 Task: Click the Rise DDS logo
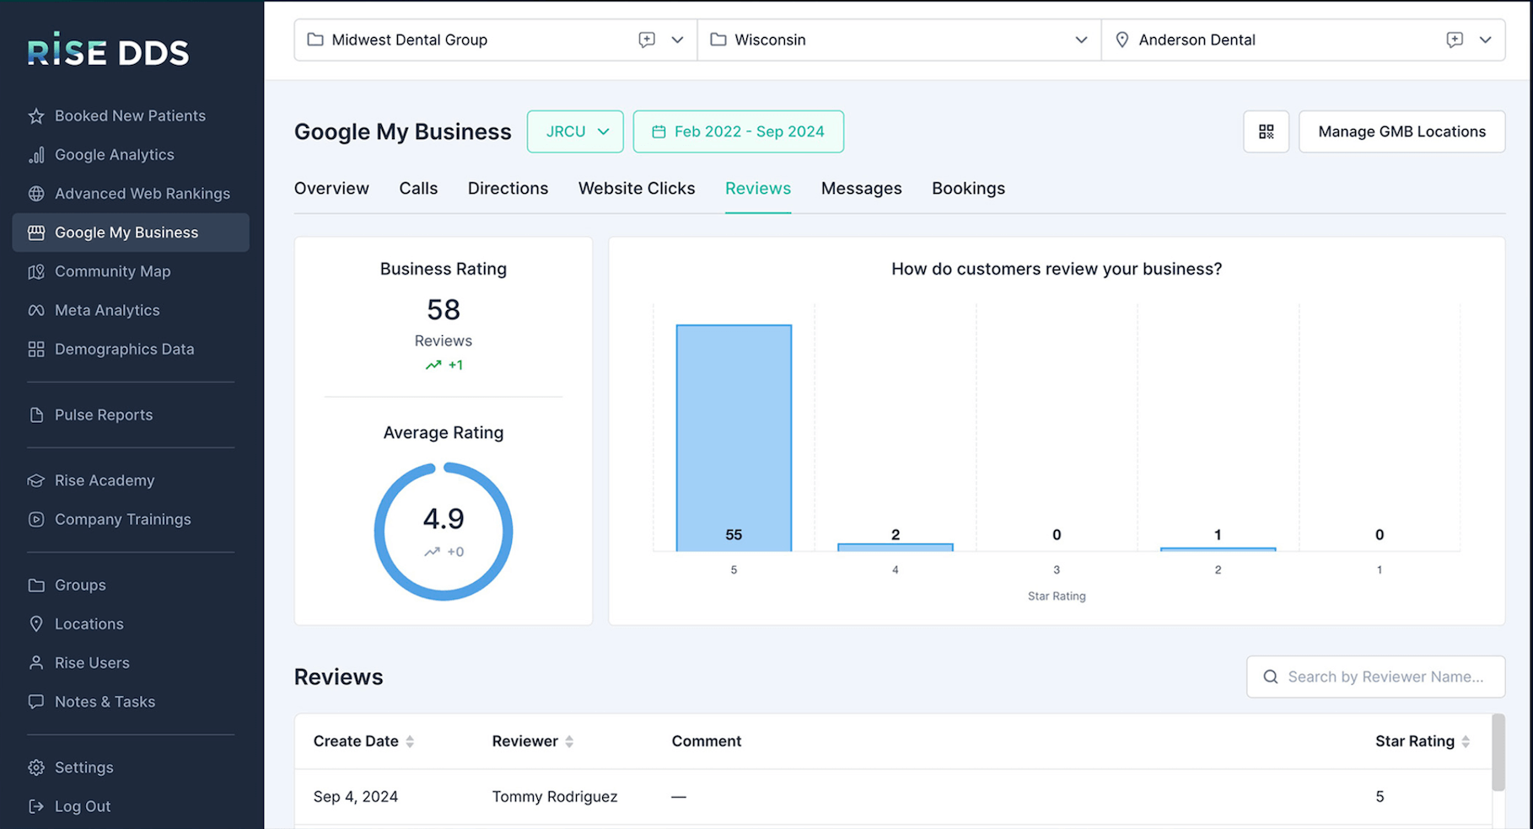(x=108, y=51)
